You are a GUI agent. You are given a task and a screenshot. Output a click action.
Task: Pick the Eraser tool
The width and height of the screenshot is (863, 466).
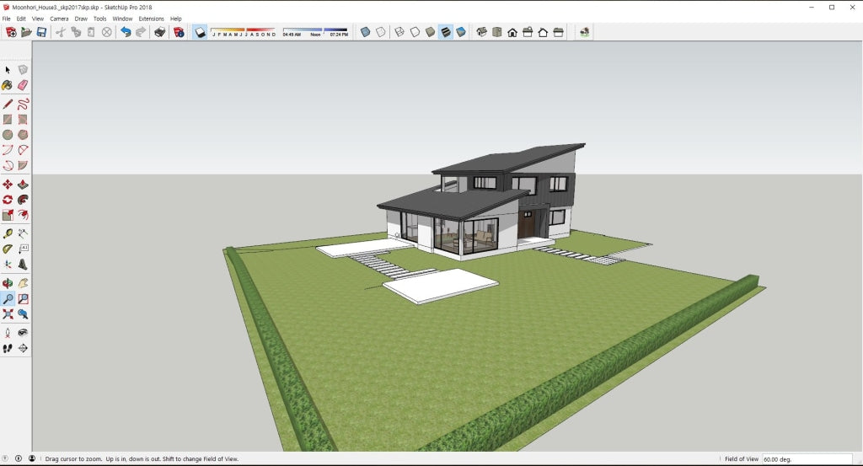point(23,85)
